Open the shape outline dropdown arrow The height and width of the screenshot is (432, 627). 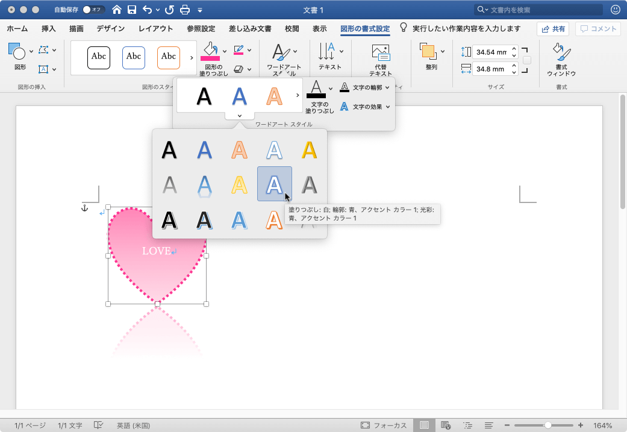[x=249, y=50]
